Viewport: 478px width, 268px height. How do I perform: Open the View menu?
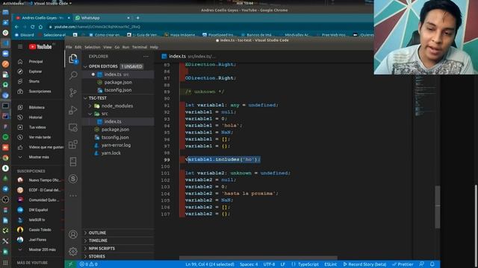point(108,47)
